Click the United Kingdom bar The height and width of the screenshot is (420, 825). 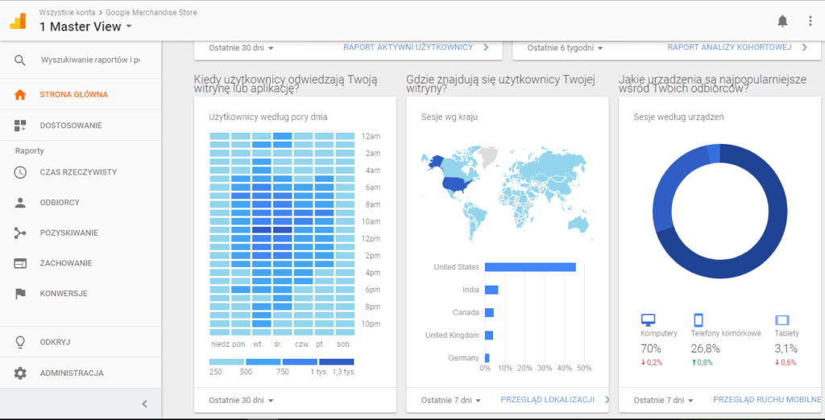(x=489, y=336)
